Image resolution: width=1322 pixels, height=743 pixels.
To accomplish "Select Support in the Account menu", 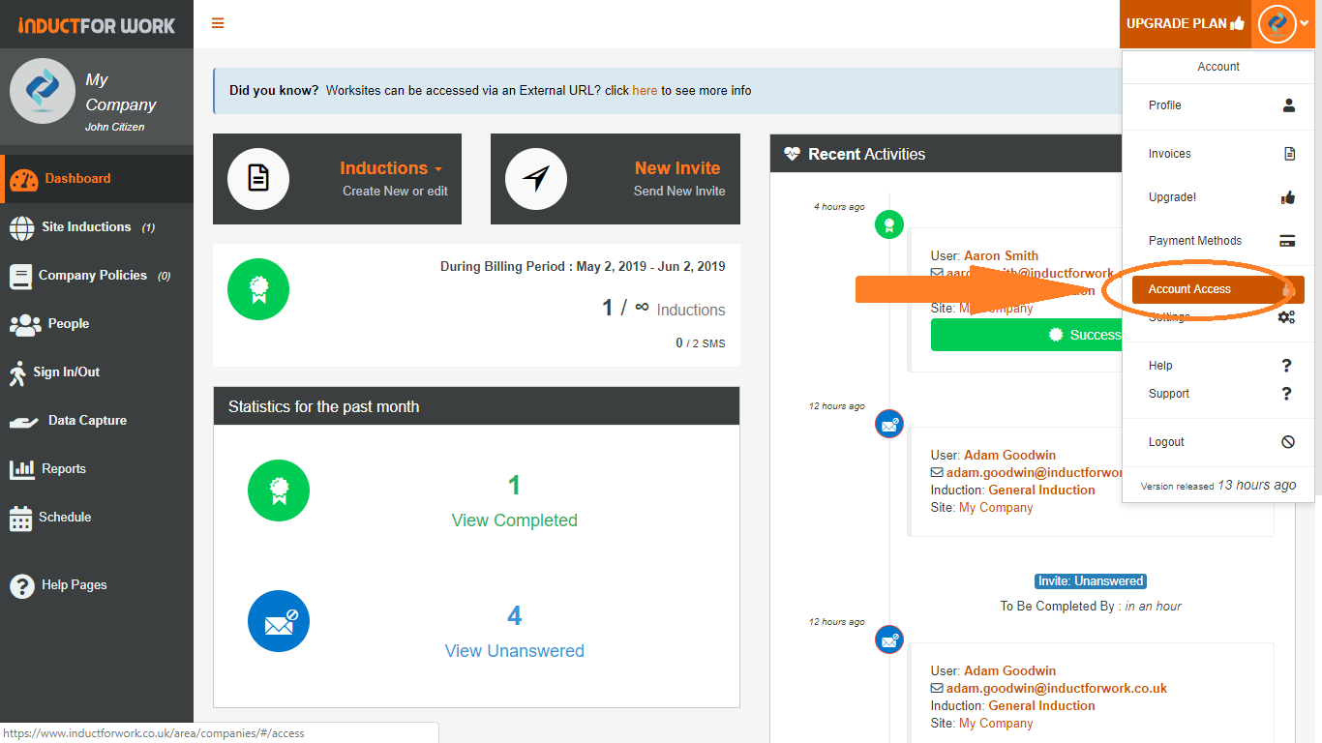I will [1218, 394].
